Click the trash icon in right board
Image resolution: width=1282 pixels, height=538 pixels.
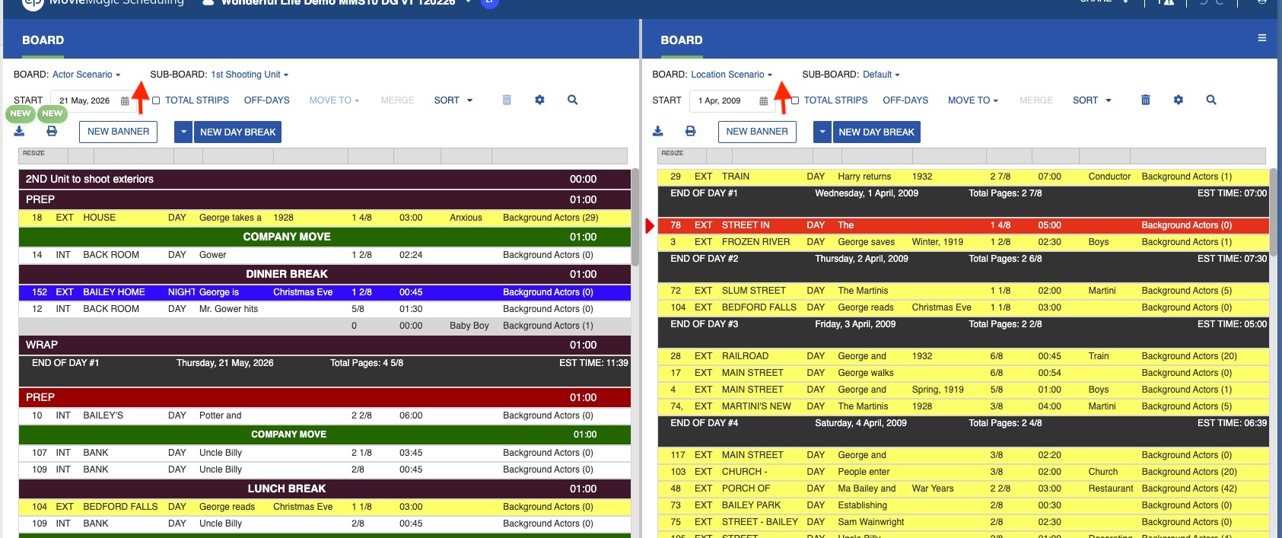pos(1145,100)
